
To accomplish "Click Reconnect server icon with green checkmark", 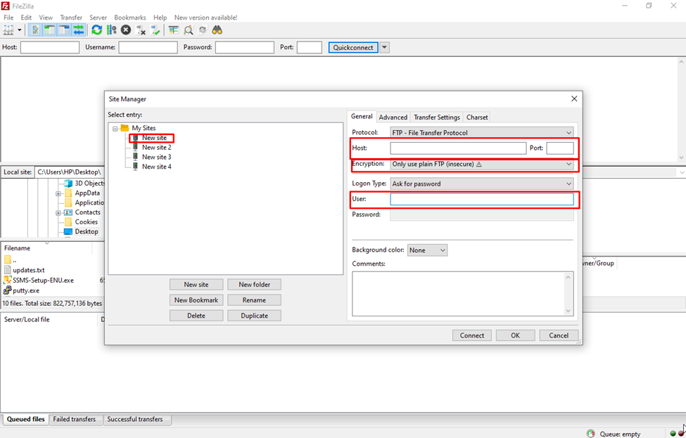I will click(x=155, y=30).
